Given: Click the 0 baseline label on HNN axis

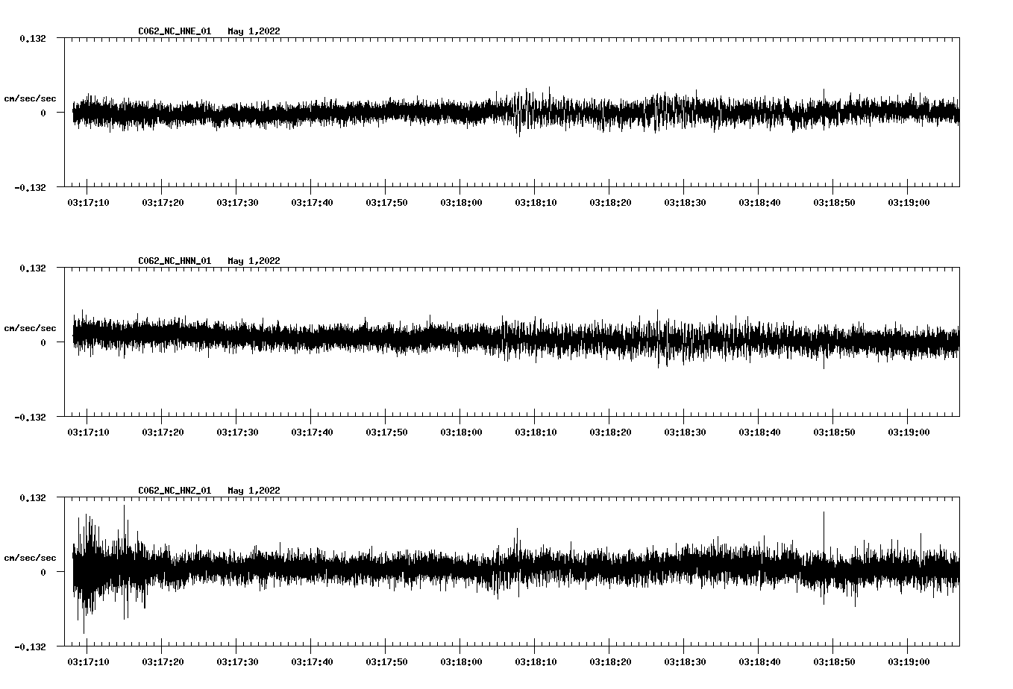Looking at the screenshot, I should point(43,342).
